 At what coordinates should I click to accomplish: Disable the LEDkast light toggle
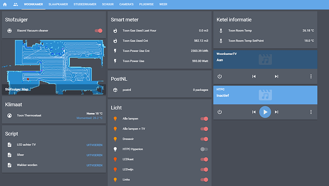(204, 159)
